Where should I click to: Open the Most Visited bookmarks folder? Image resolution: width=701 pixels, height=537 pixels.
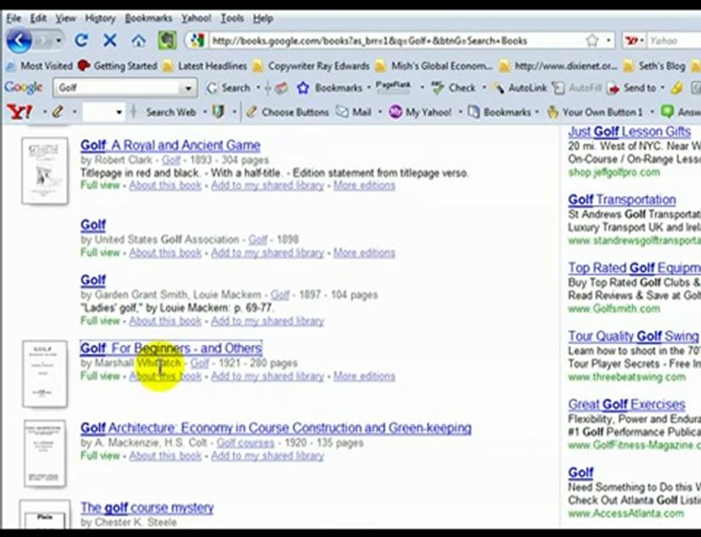[39, 66]
